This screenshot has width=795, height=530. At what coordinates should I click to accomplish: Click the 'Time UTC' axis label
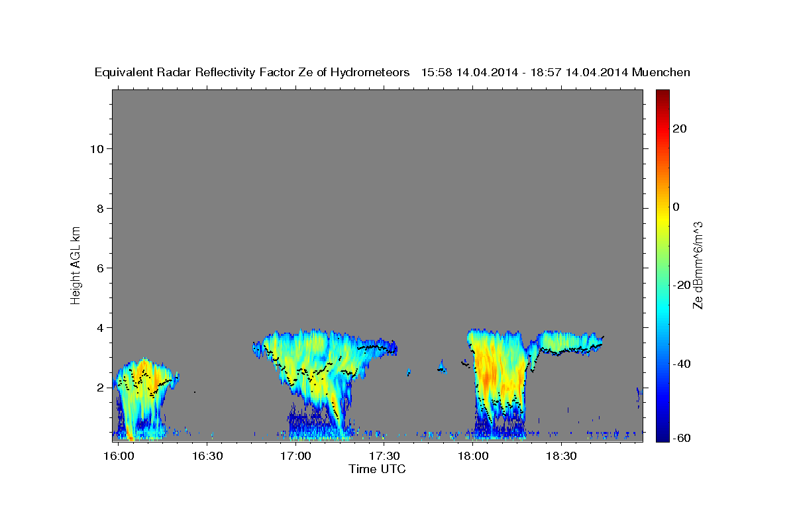(x=377, y=469)
